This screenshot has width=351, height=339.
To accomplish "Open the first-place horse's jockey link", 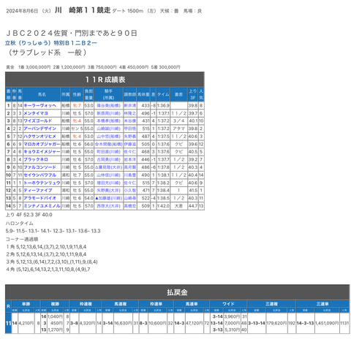I will (x=108, y=105).
